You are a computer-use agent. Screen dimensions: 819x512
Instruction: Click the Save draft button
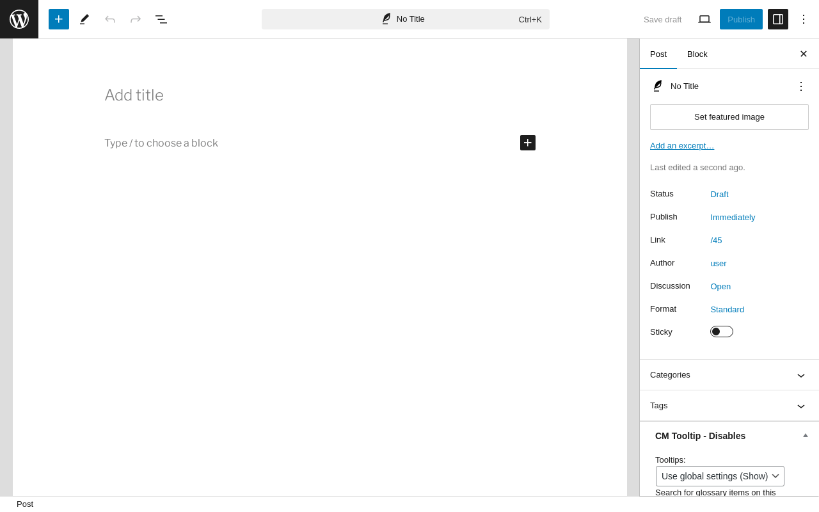[662, 19]
